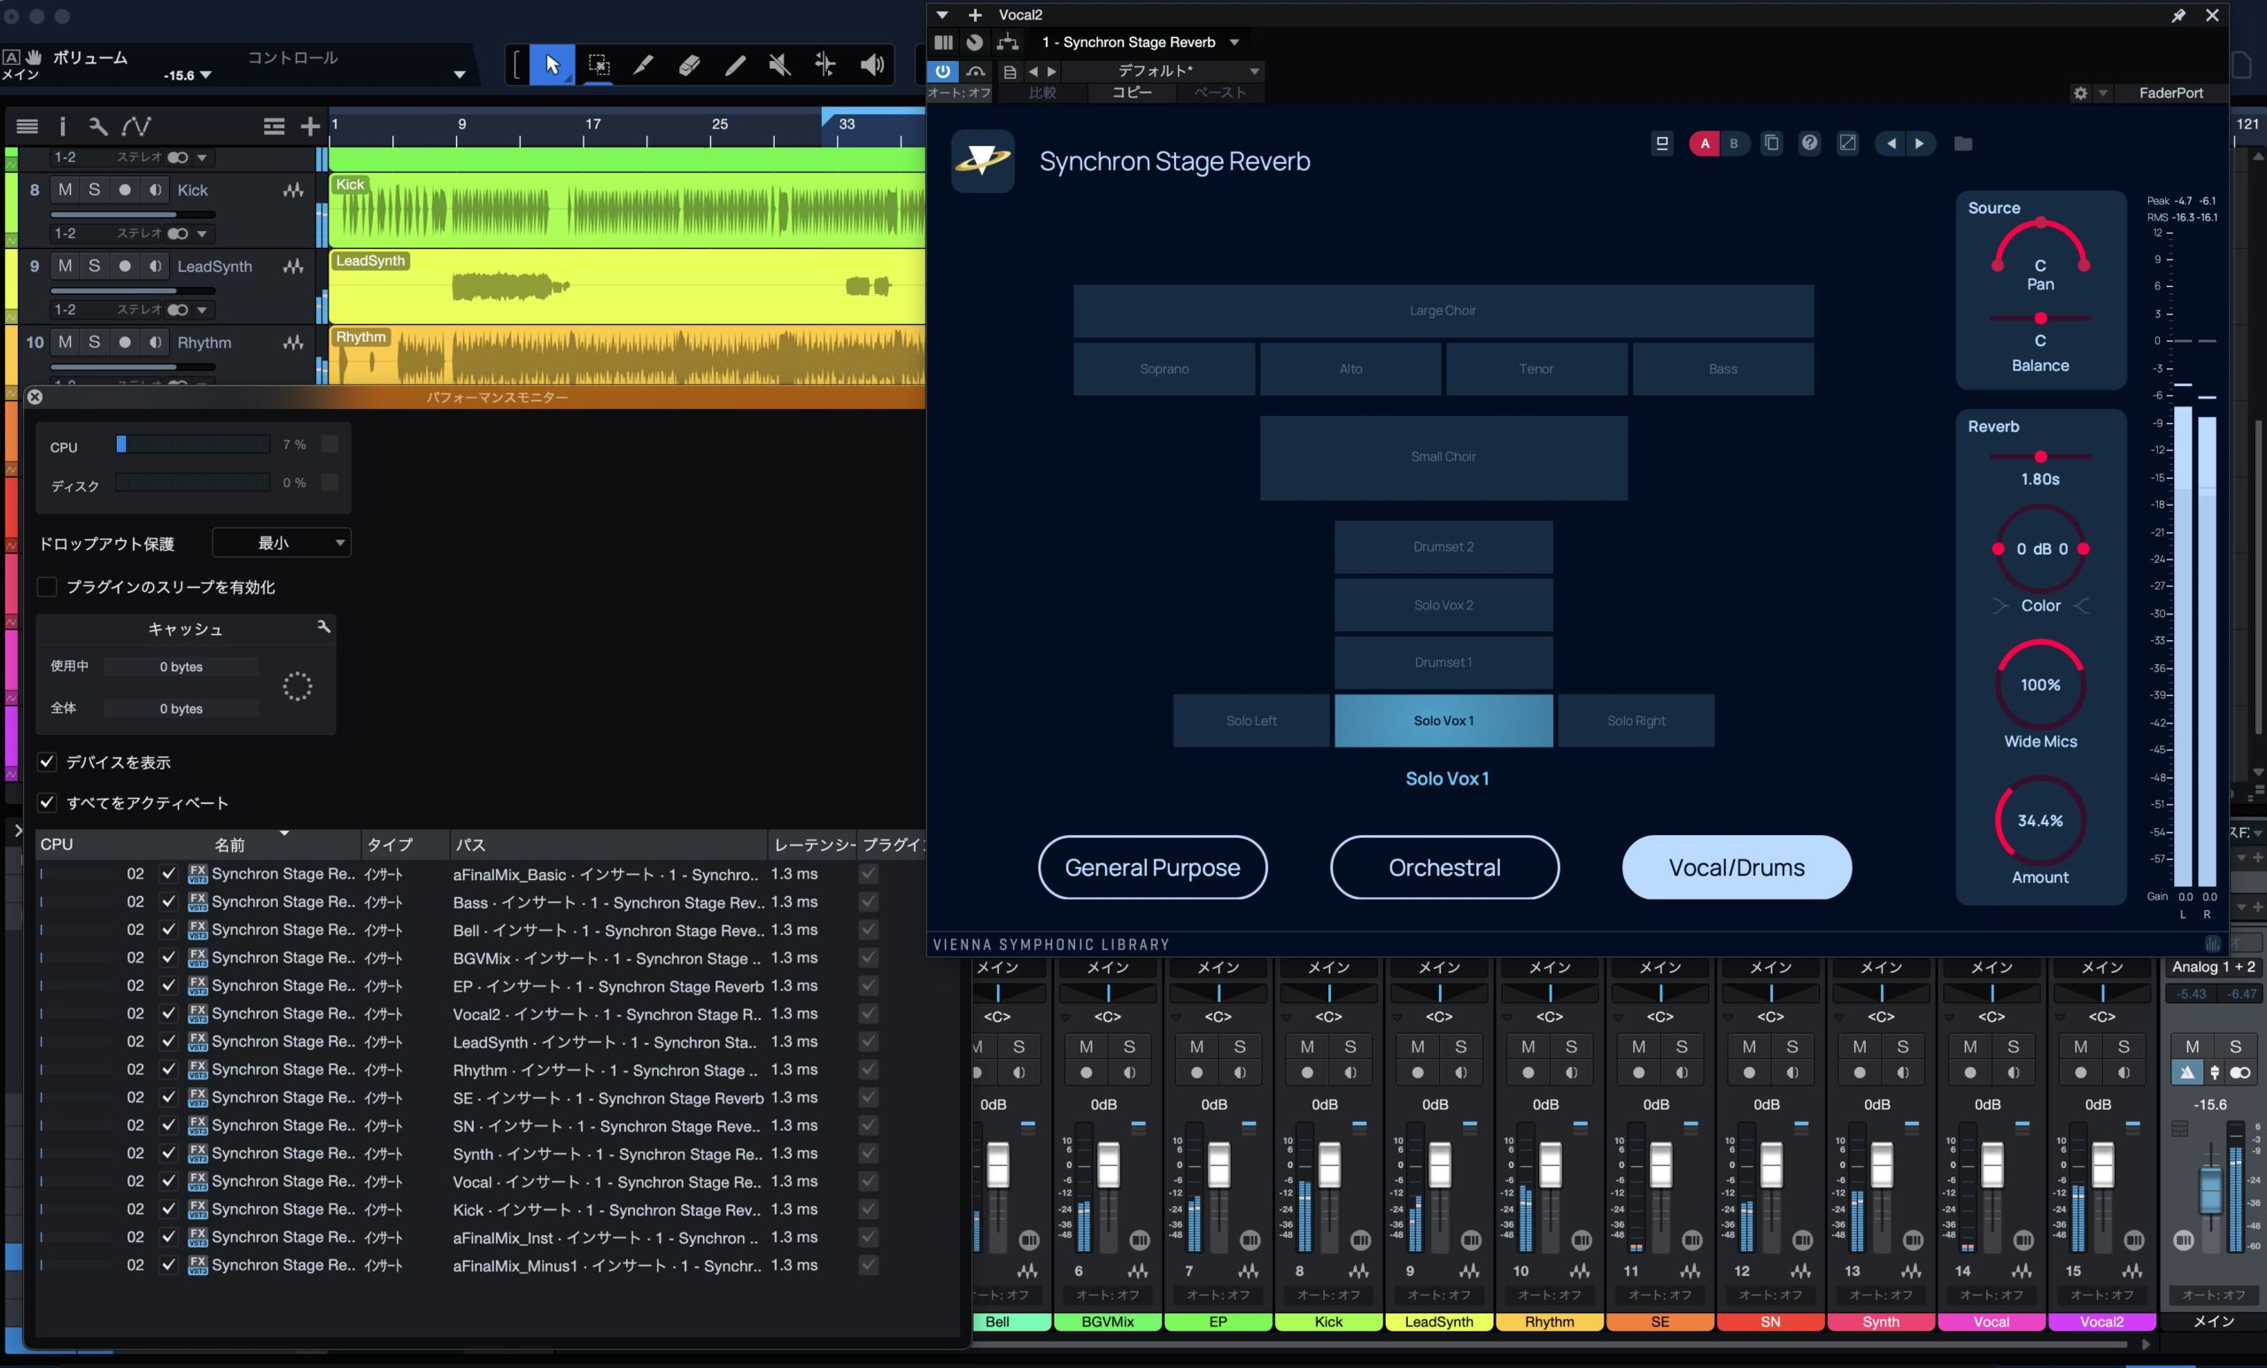2267x1368 pixels.
Task: Switch to plugin state A
Action: [1704, 143]
